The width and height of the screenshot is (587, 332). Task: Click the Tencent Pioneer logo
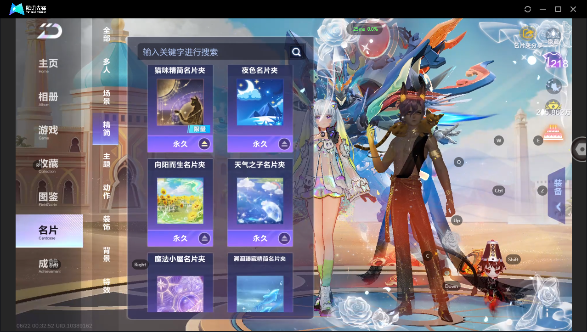coord(28,9)
